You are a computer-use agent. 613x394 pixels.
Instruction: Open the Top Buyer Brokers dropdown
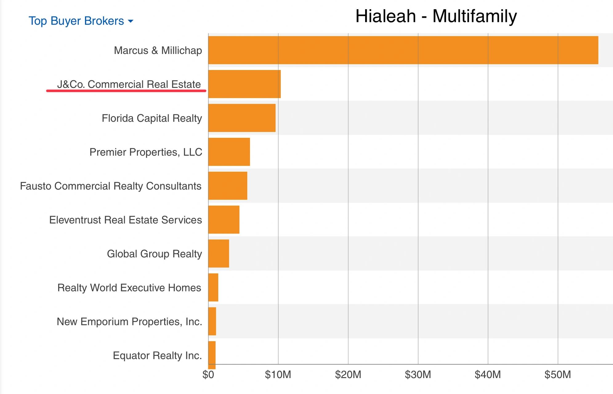click(x=76, y=21)
